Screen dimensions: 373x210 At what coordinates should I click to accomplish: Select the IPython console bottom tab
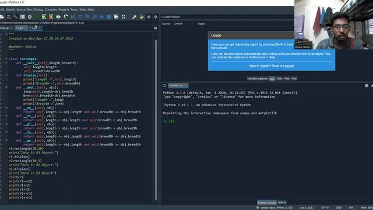pyautogui.click(x=267, y=202)
